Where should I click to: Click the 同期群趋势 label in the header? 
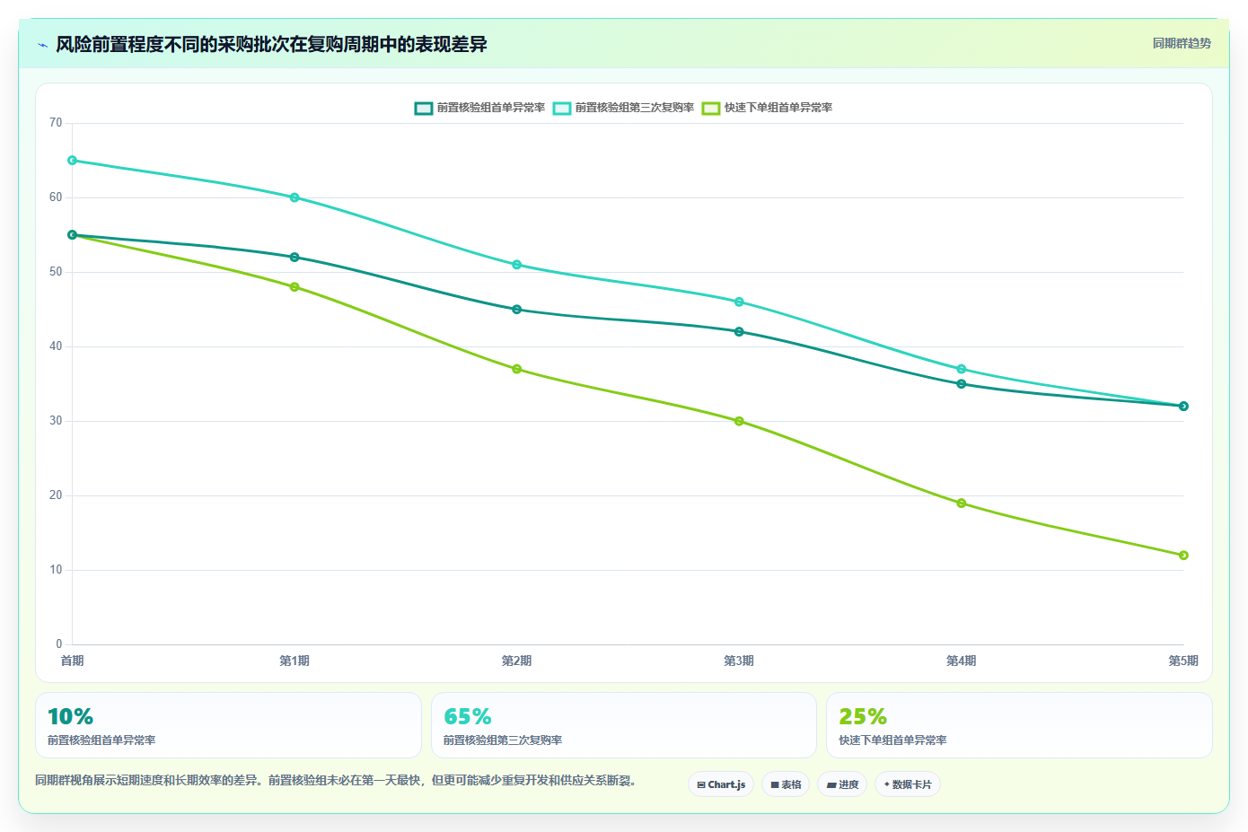click(1182, 43)
